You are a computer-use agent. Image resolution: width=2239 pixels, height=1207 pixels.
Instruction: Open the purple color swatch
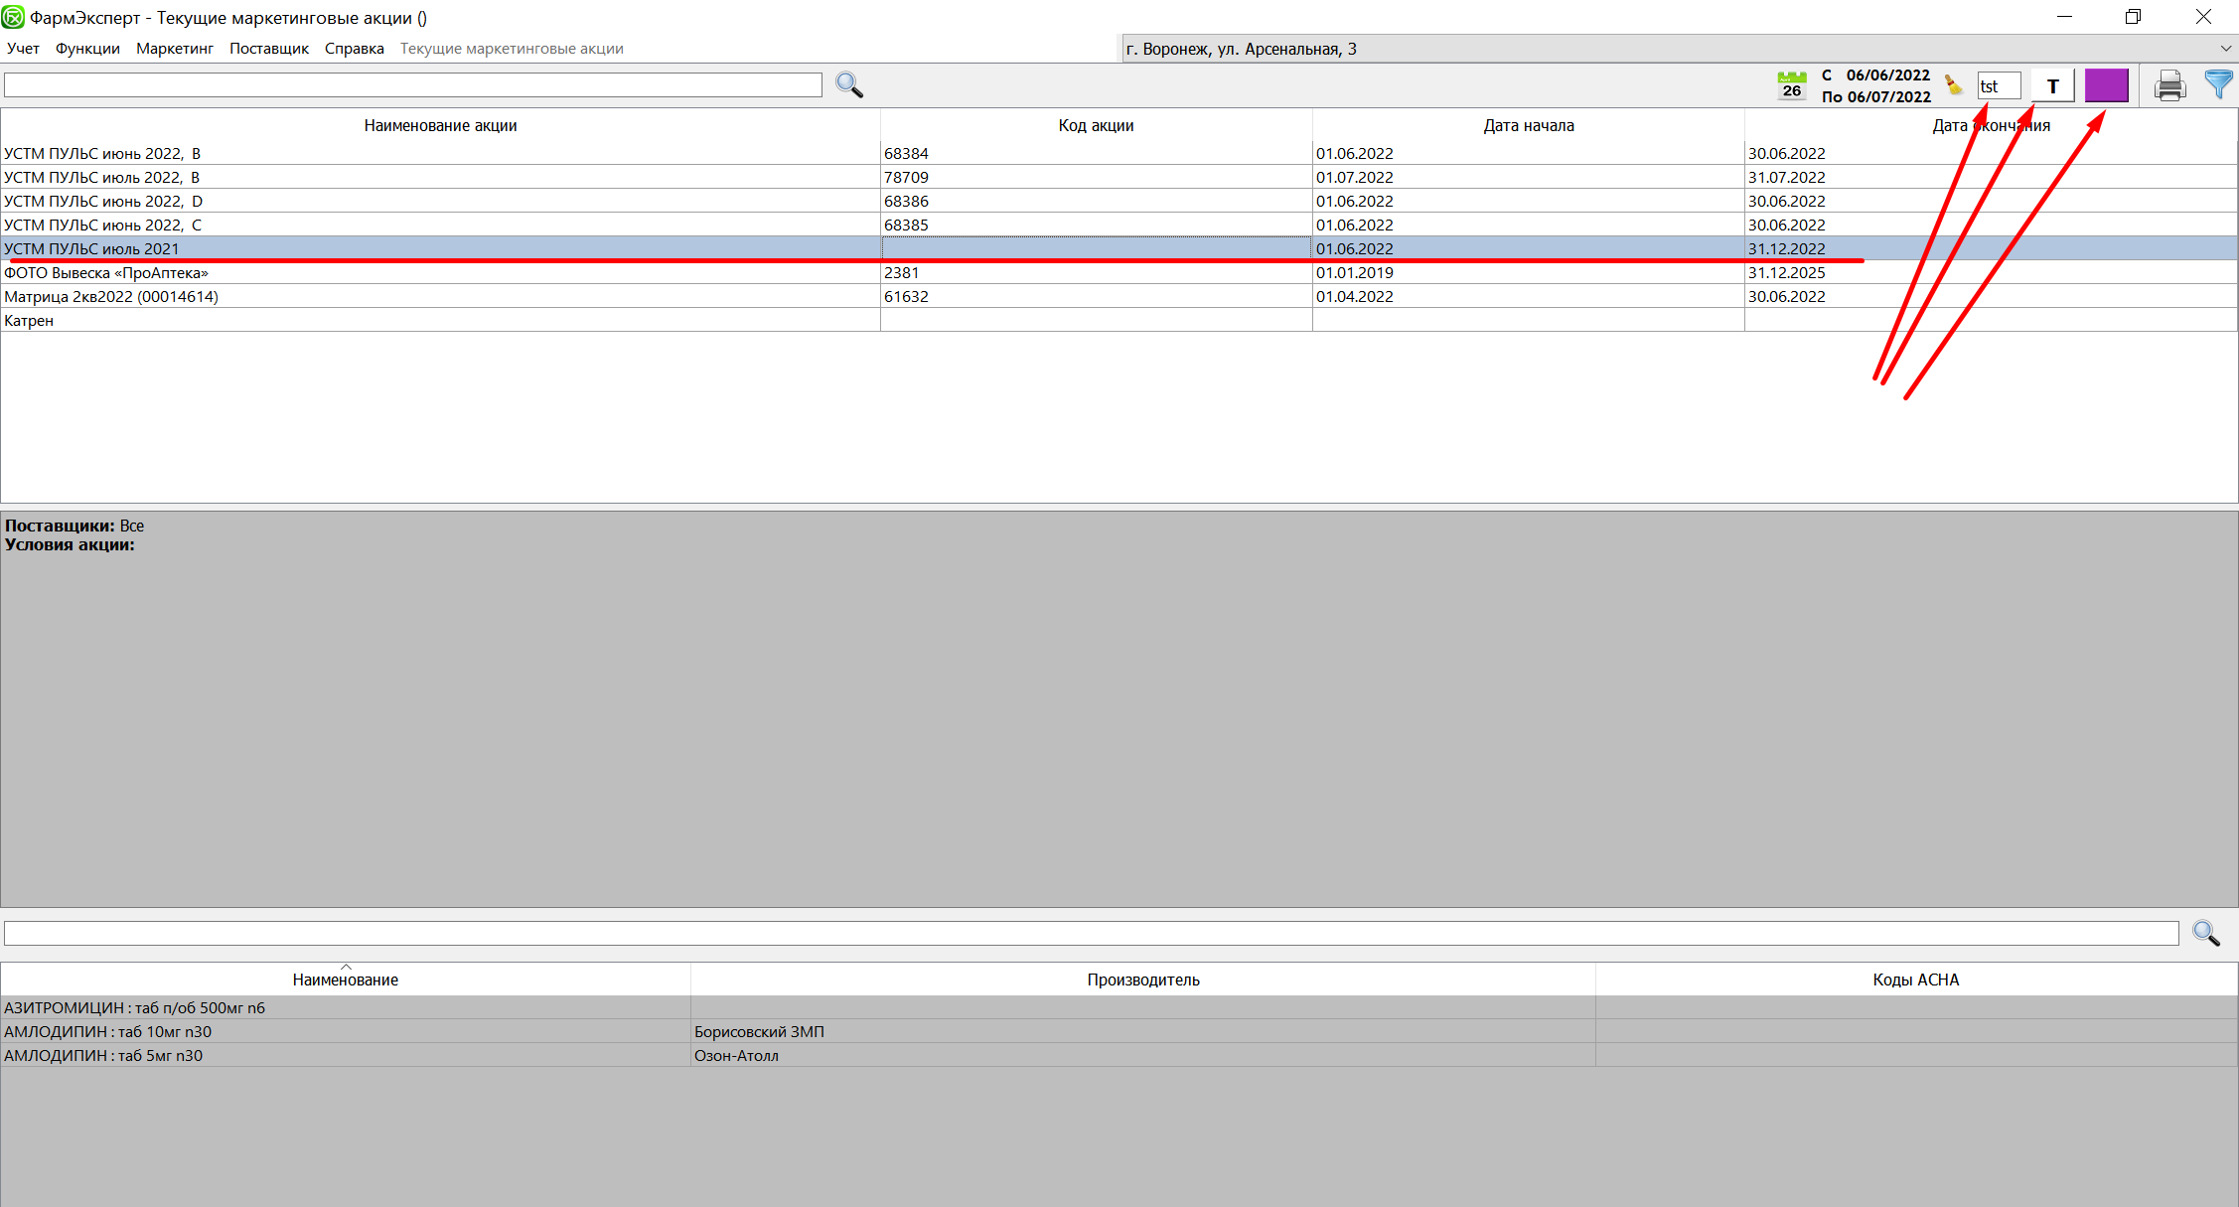point(2106,85)
